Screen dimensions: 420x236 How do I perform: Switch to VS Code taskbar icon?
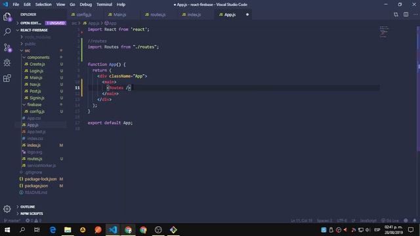click(113, 229)
